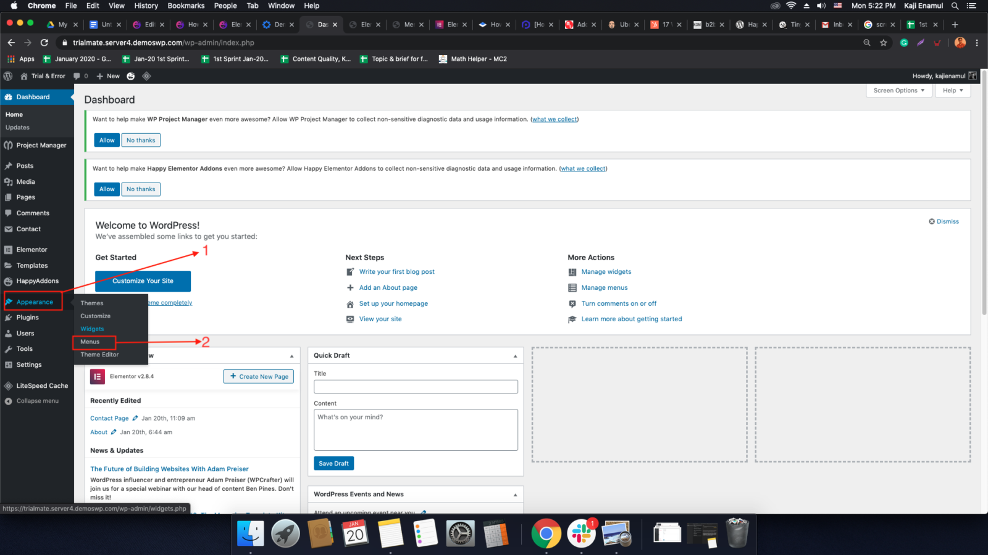
Task: Open Finder from the Dock
Action: (x=251, y=533)
